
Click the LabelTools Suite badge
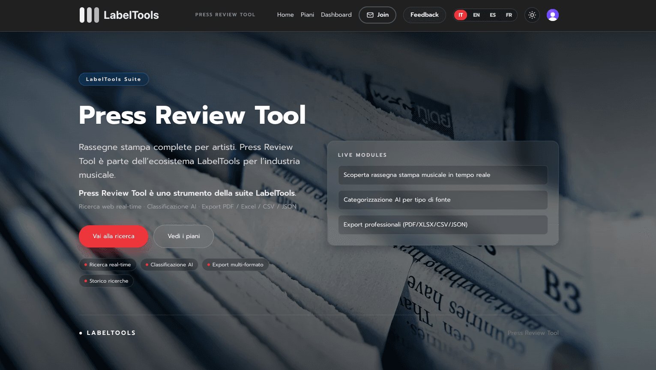coord(114,79)
